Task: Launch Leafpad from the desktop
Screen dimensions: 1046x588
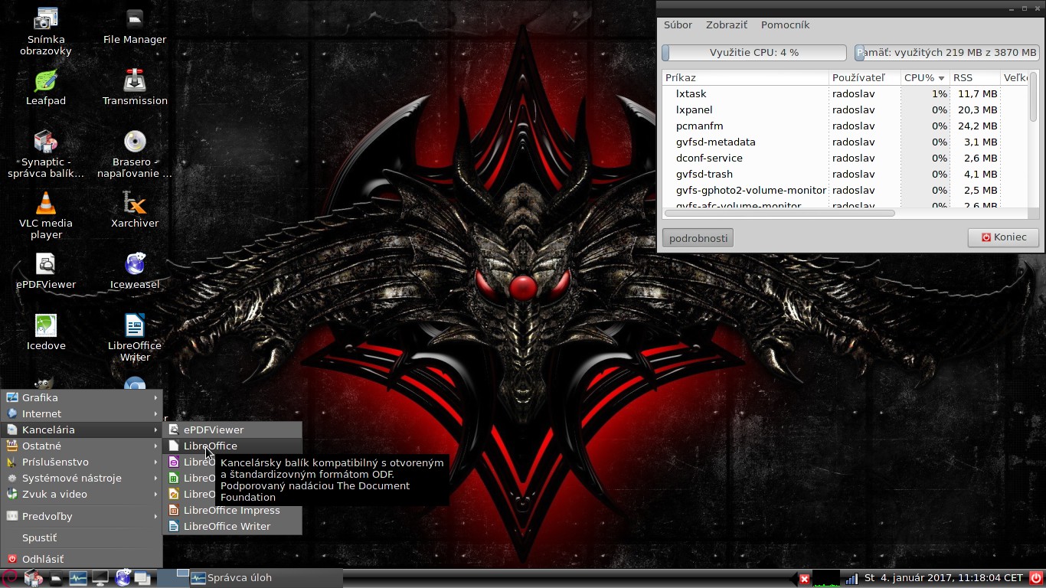Action: [x=46, y=87]
